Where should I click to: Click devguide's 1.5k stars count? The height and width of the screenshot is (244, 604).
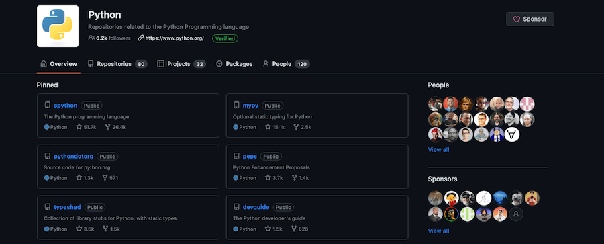point(274,229)
